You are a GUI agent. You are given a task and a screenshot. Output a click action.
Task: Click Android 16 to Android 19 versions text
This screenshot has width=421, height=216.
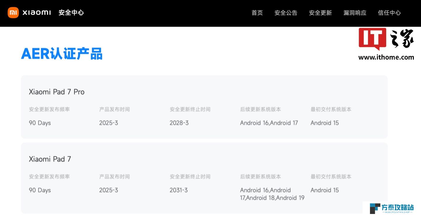click(272, 194)
